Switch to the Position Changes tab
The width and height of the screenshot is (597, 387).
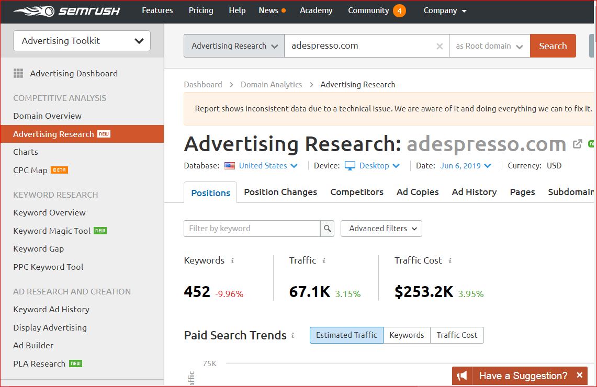(280, 192)
